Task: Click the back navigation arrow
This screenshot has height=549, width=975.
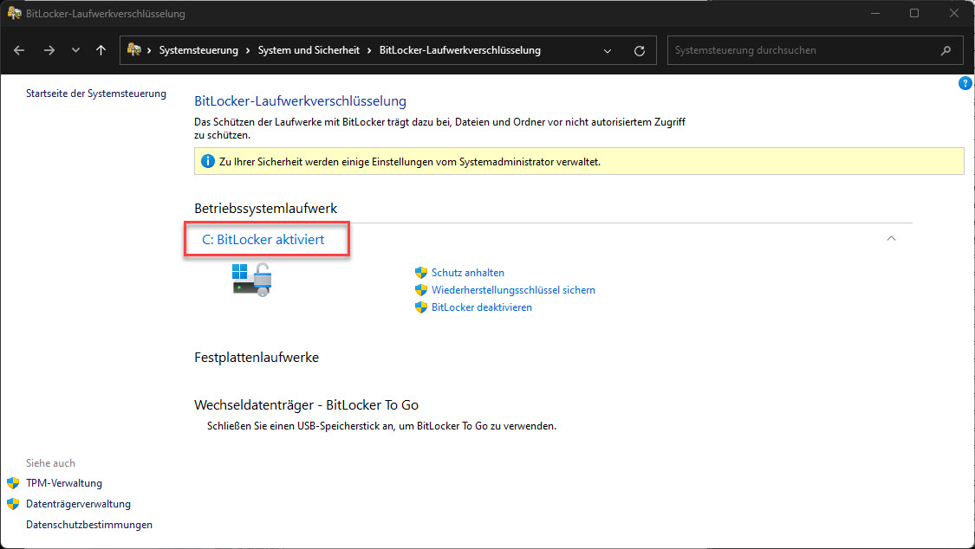Action: (x=20, y=50)
